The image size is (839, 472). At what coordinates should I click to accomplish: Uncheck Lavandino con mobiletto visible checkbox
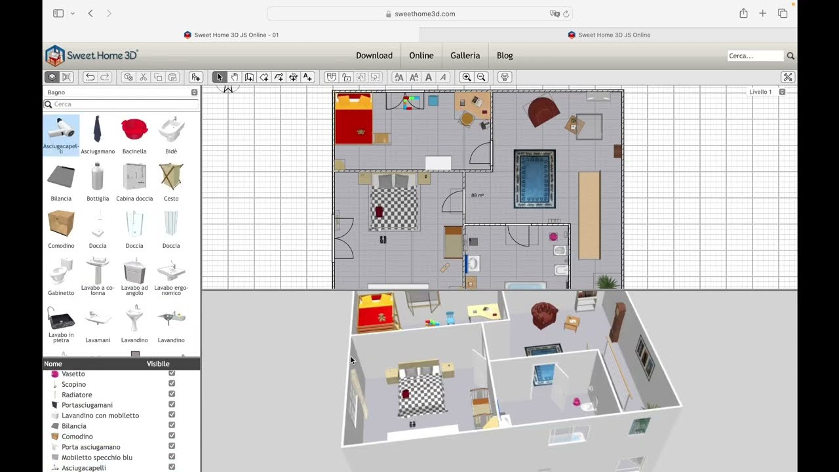[172, 416]
